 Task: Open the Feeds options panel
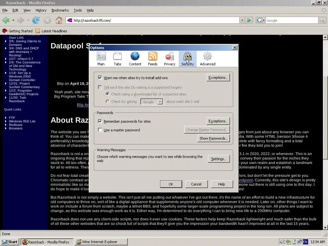[152, 59]
